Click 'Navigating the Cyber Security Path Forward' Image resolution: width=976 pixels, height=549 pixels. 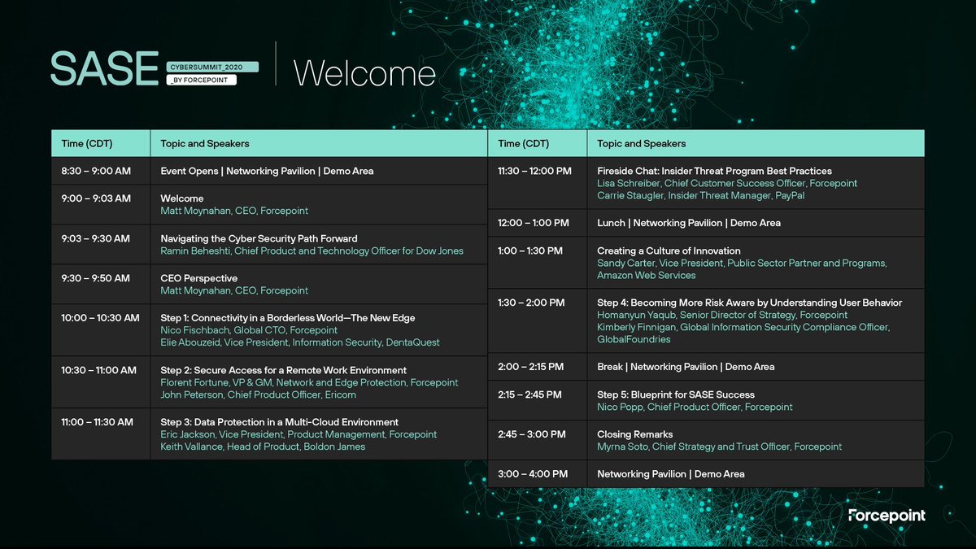[259, 238]
